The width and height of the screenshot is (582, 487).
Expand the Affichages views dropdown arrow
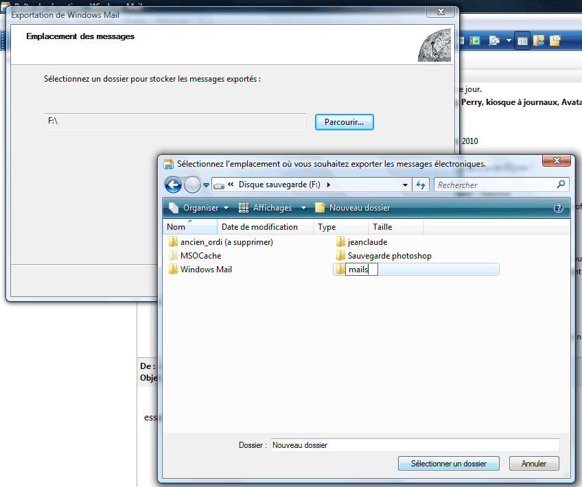click(303, 208)
